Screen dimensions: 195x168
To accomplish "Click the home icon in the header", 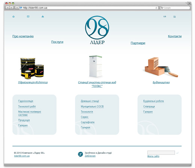I will click(x=13, y=16).
